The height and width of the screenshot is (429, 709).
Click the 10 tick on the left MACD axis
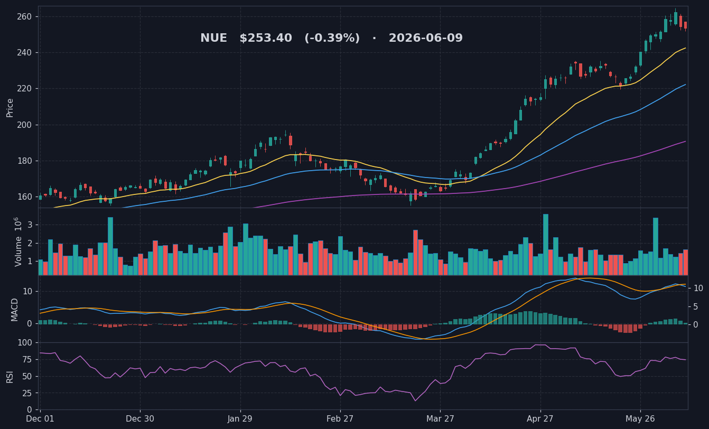click(x=27, y=292)
